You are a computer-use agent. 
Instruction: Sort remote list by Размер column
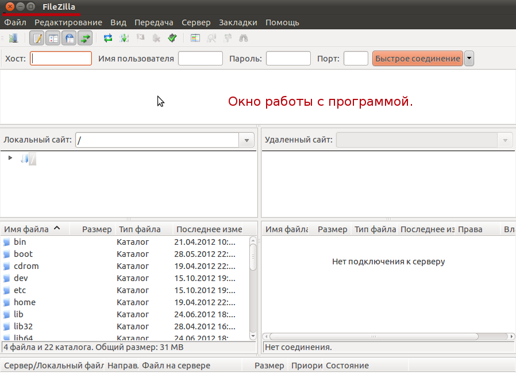click(x=332, y=229)
